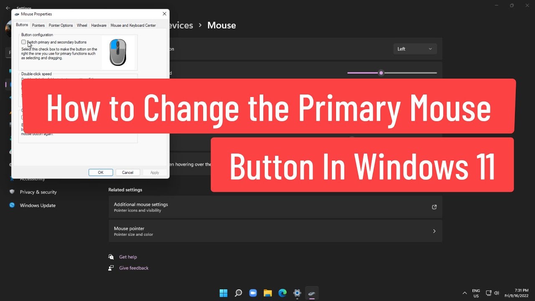Open Zoom from the taskbar

coord(253,293)
